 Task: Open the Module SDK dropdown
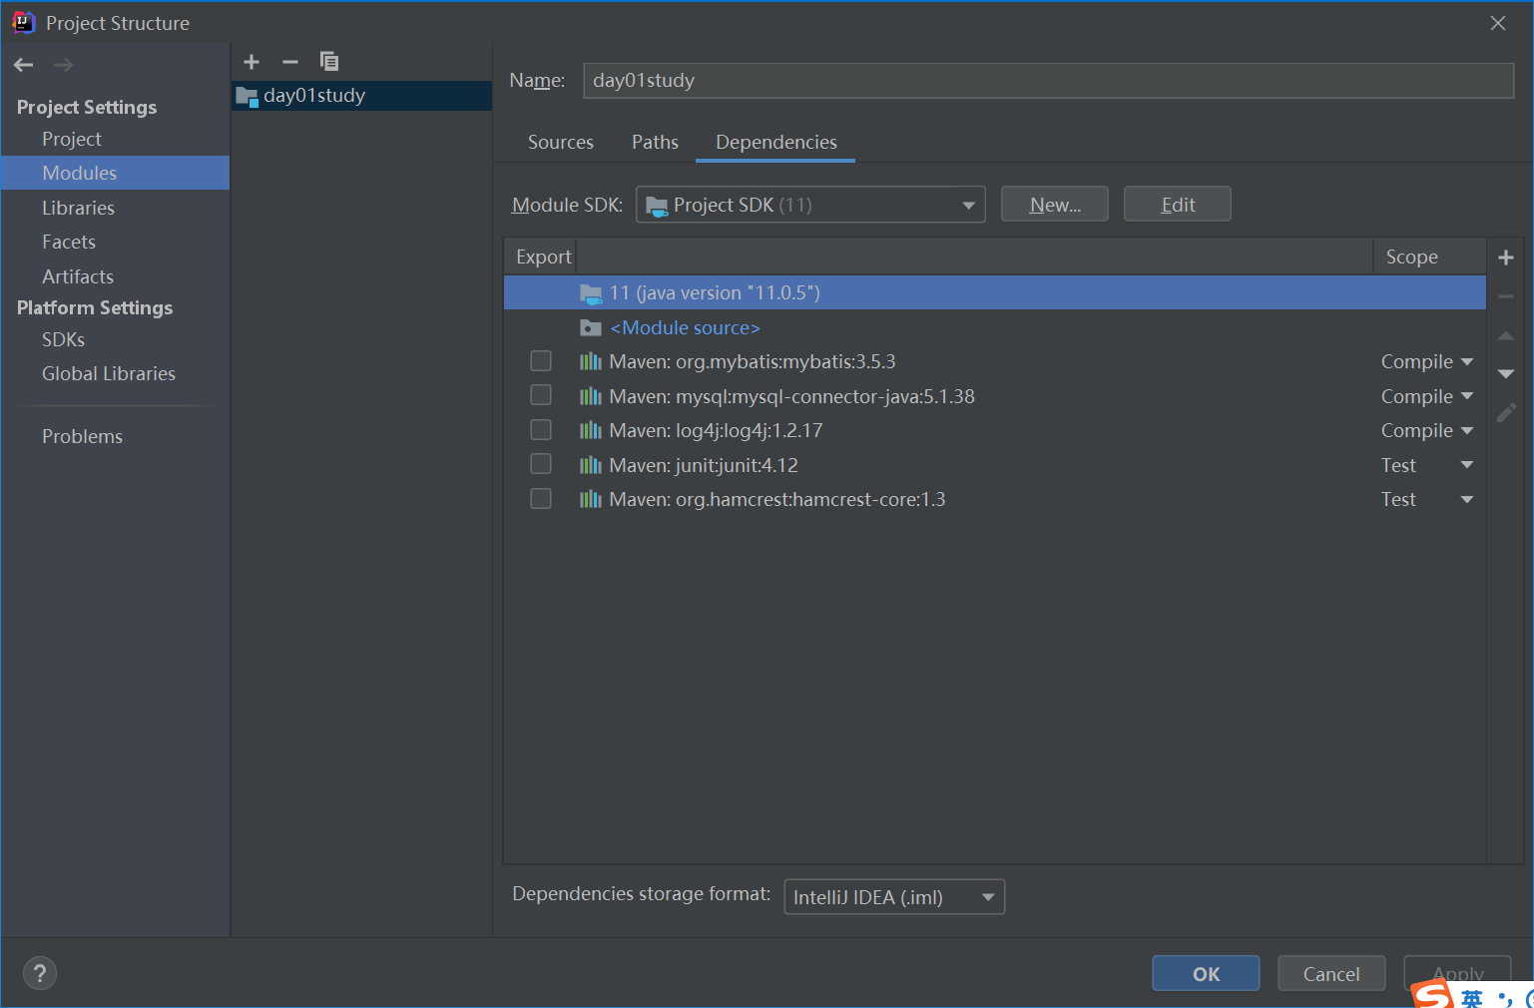810,205
